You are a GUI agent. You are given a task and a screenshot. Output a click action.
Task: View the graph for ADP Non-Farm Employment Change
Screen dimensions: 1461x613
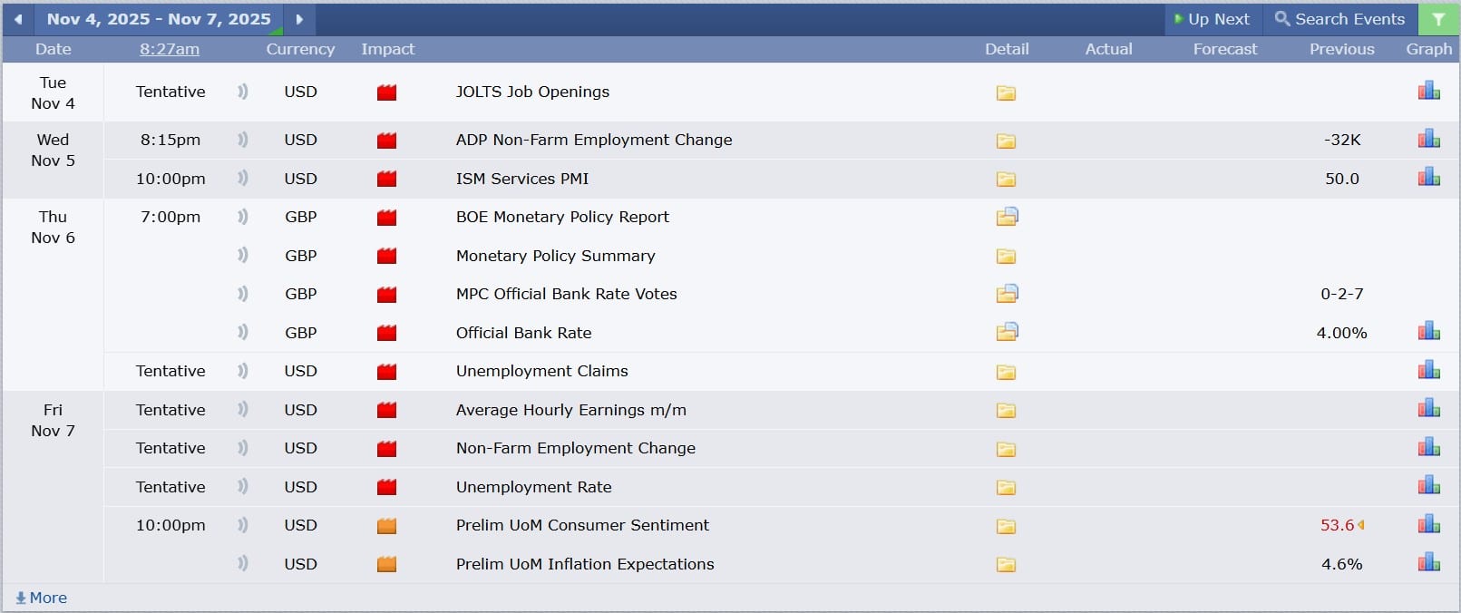click(1428, 139)
